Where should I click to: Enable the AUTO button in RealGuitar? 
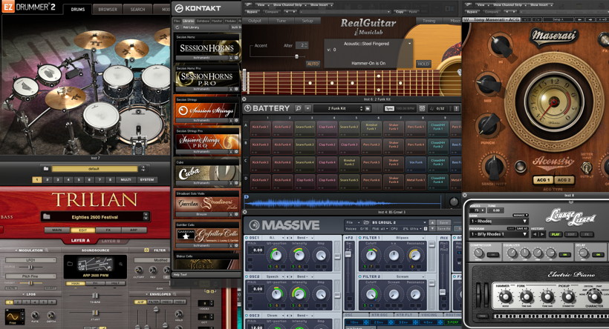(x=313, y=64)
